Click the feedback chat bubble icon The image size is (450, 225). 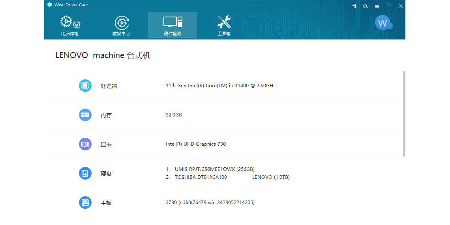pyautogui.click(x=353, y=6)
